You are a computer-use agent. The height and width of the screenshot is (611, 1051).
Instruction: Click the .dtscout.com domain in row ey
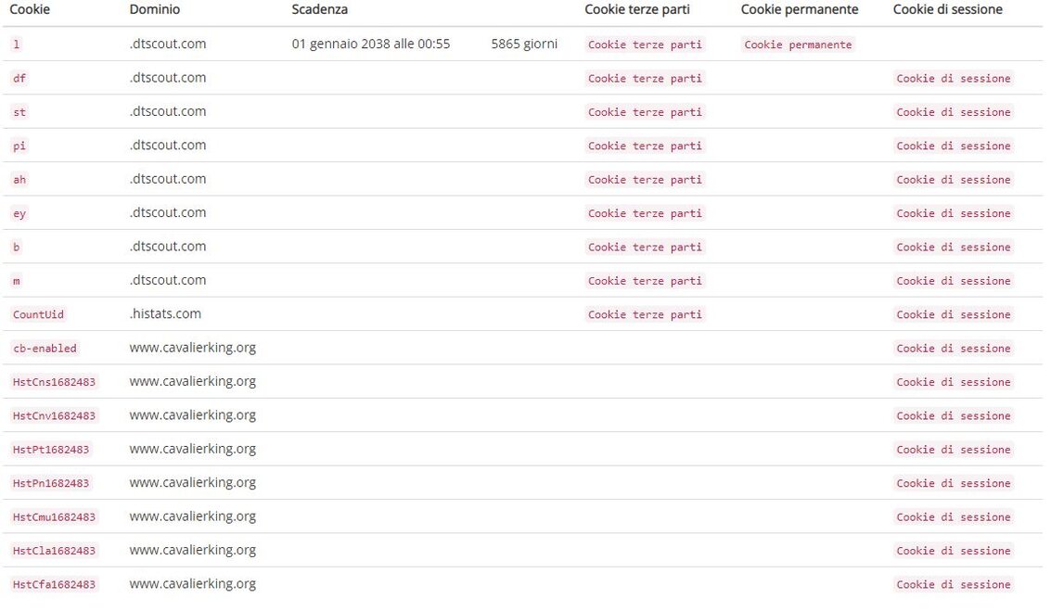click(x=168, y=212)
